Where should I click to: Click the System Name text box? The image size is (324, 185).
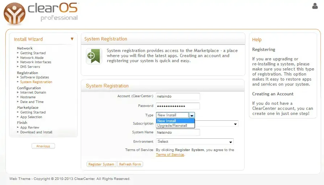(178, 133)
